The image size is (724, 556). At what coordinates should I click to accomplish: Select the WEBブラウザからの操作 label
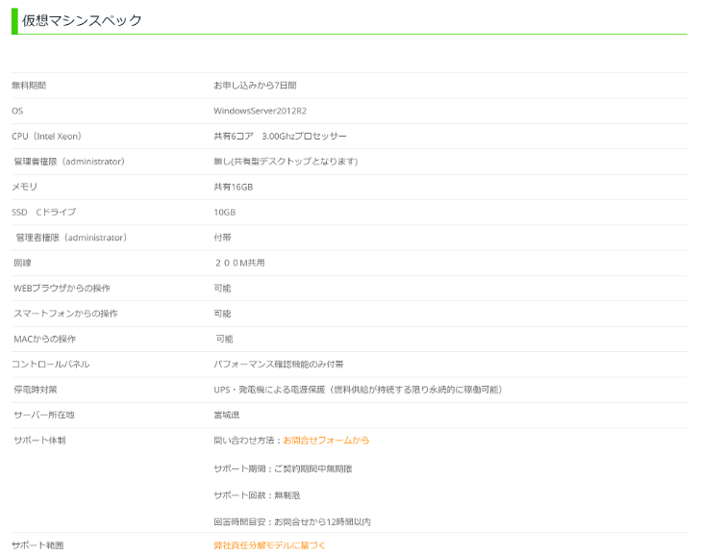point(62,289)
